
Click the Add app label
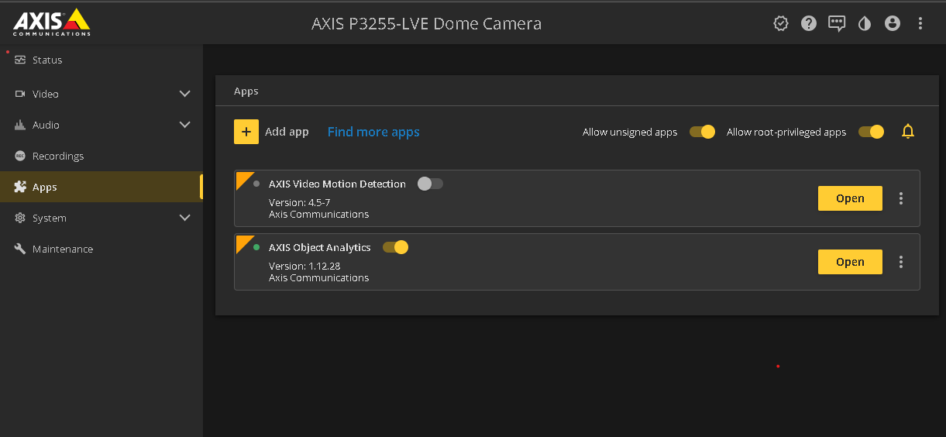pos(287,132)
